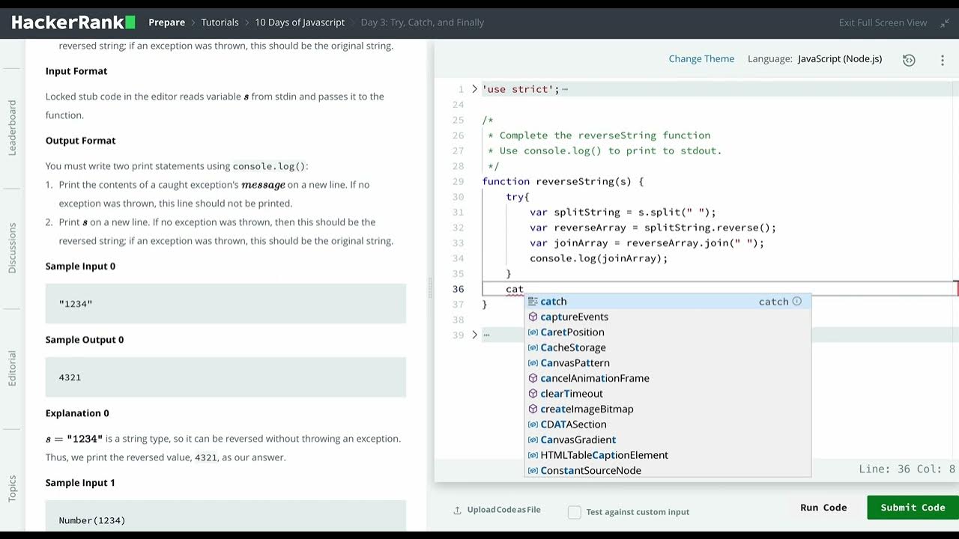The width and height of the screenshot is (959, 539).
Task: Click the HackerRank logo
Action: (73, 22)
